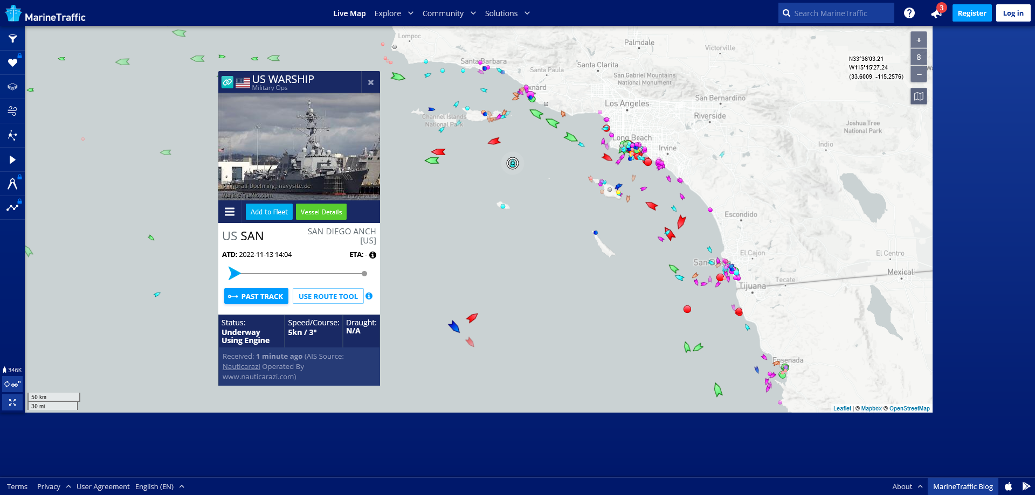Click the help question mark icon

(909, 13)
